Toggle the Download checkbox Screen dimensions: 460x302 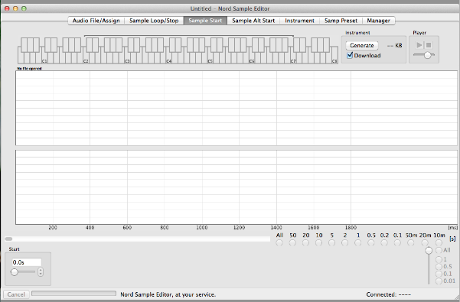350,55
